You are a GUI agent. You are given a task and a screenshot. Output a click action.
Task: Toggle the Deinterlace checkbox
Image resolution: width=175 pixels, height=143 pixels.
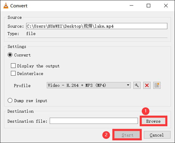click(x=13, y=74)
